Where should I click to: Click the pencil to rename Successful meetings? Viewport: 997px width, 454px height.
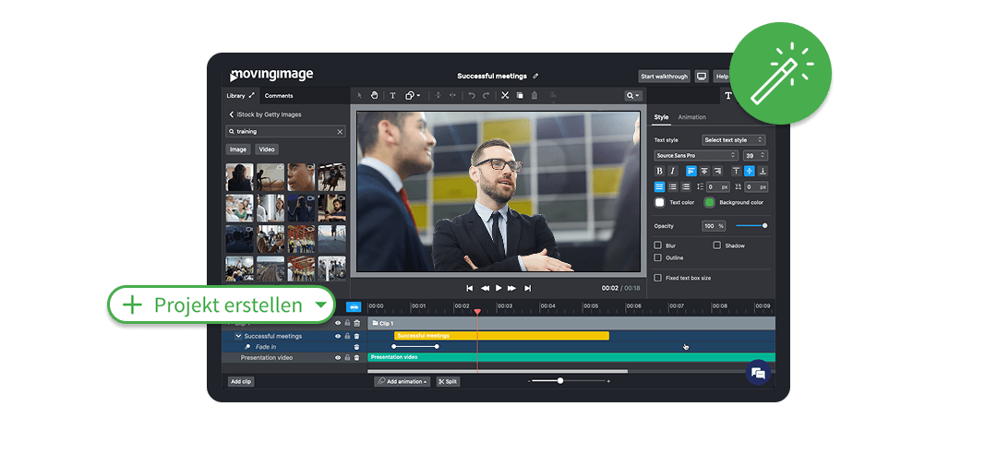point(535,77)
